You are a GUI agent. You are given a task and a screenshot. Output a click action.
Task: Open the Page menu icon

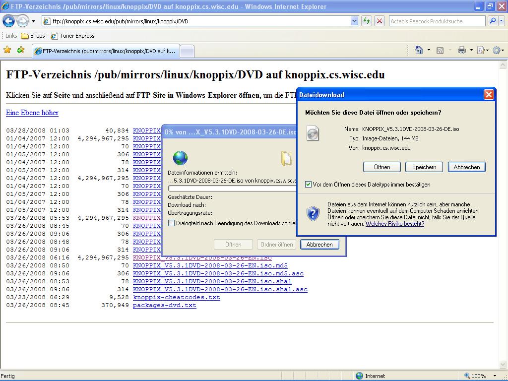tap(481, 50)
